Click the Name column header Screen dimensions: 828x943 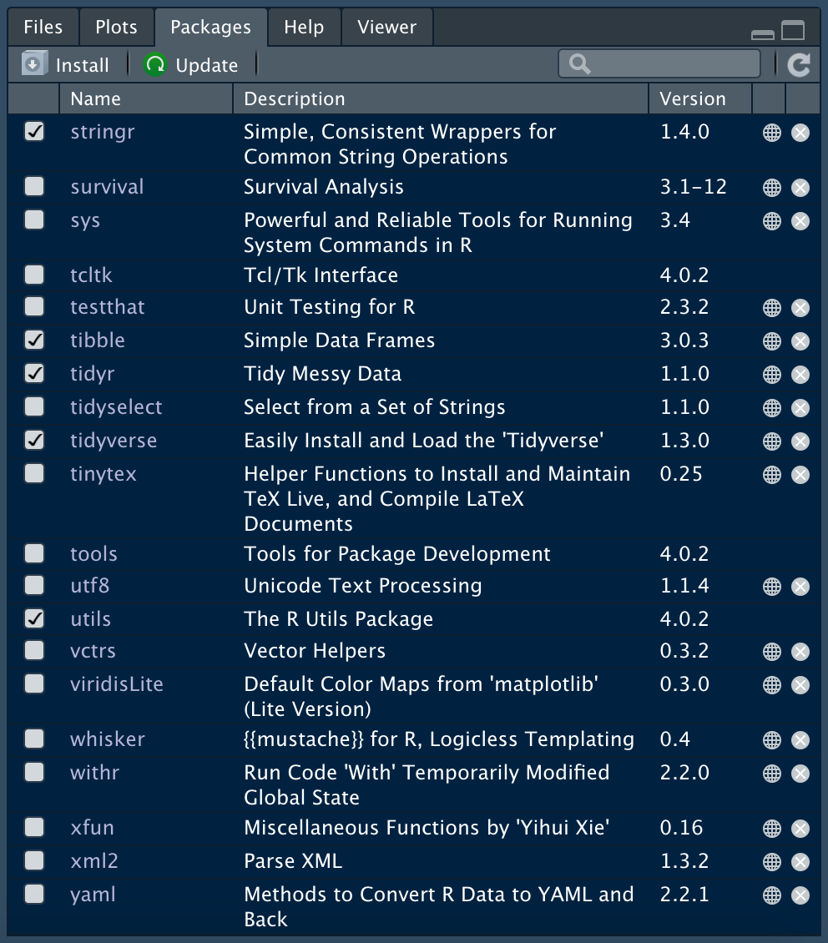pyautogui.click(x=146, y=98)
